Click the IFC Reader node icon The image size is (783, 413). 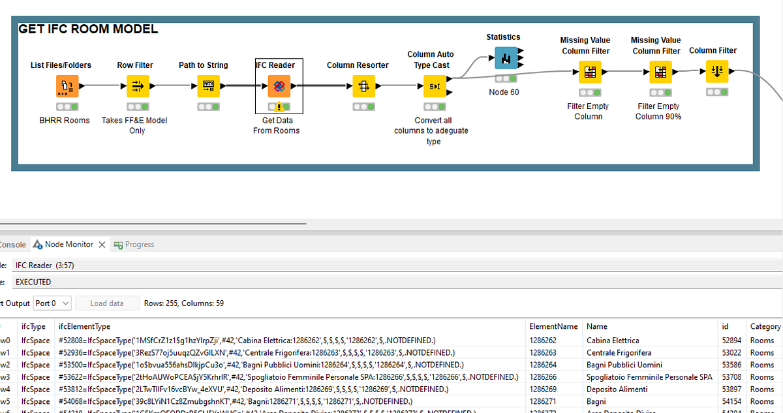click(x=279, y=85)
